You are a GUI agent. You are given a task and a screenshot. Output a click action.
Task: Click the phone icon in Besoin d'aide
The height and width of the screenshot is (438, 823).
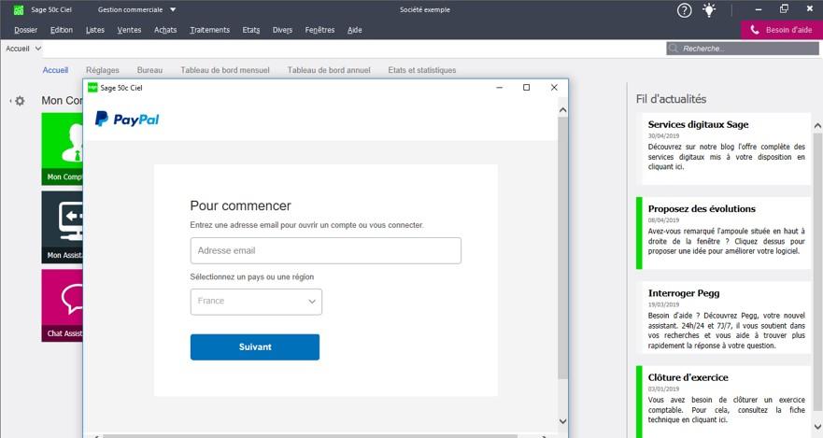pyautogui.click(x=754, y=30)
